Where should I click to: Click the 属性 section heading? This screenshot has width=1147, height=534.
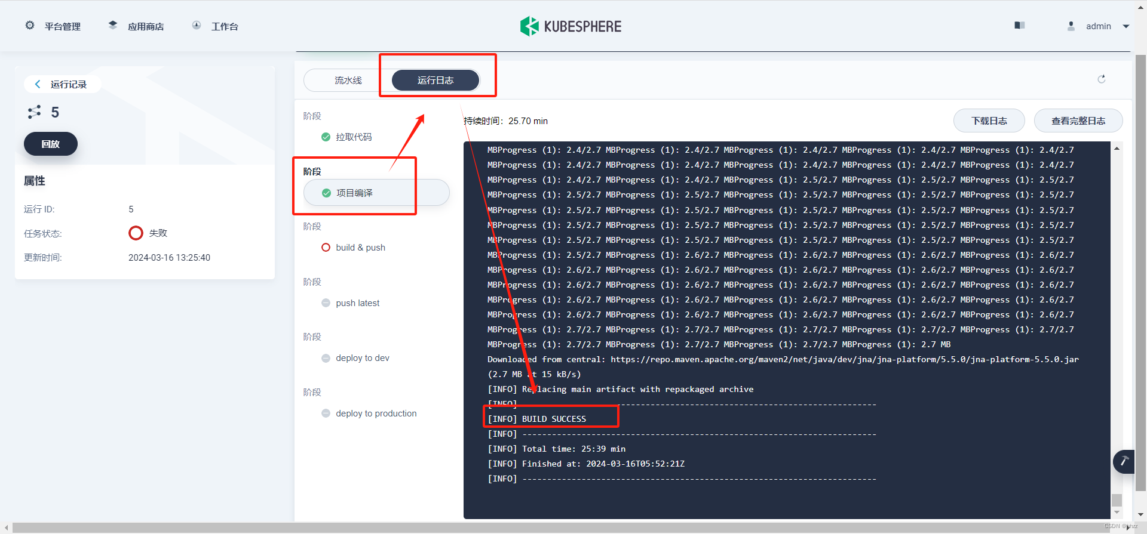pos(35,181)
